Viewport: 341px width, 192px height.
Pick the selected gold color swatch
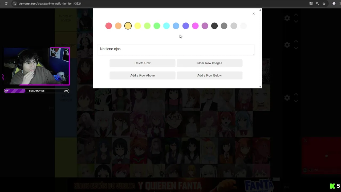[128, 26]
